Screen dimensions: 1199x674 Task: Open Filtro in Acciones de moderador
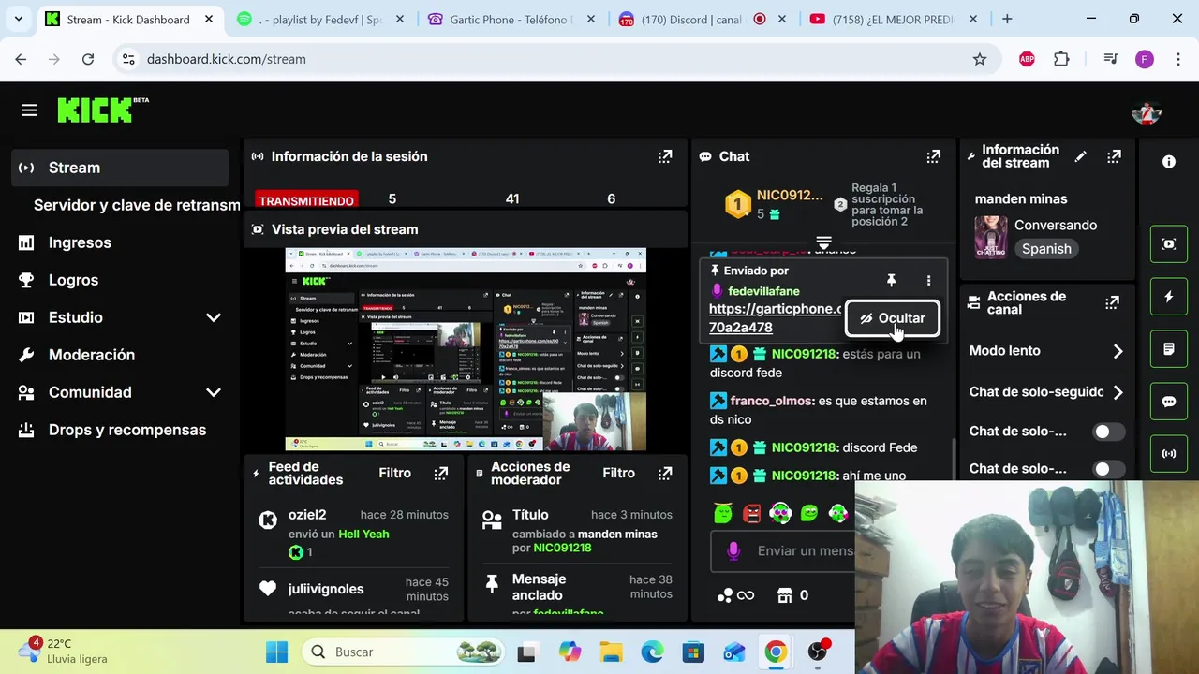(618, 474)
